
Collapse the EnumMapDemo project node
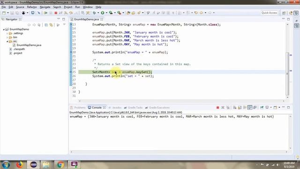point(4,29)
